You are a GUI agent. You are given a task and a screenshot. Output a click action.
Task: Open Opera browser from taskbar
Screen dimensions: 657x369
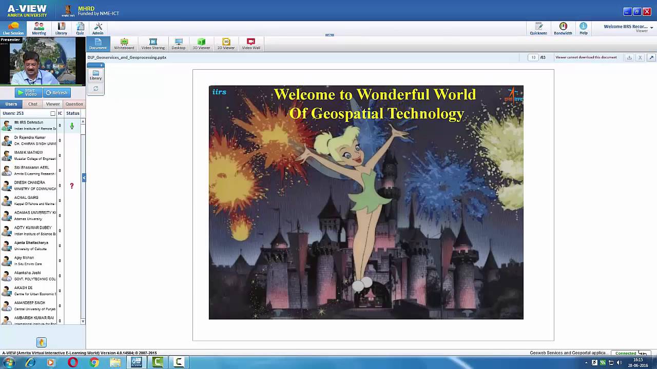pos(72,362)
